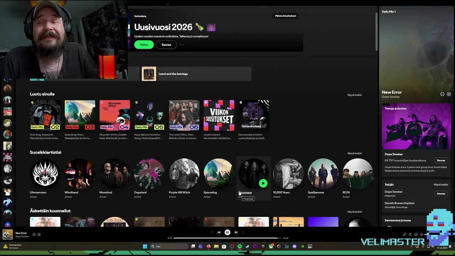Click the green play button on Hazemaze

pyautogui.click(x=263, y=183)
